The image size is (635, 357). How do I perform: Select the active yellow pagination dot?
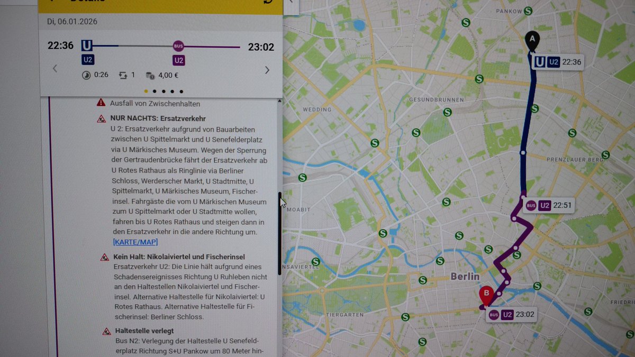pos(146,91)
